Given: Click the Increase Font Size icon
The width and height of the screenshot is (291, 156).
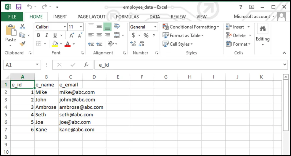Looking at the screenshot, I should click(71, 36).
